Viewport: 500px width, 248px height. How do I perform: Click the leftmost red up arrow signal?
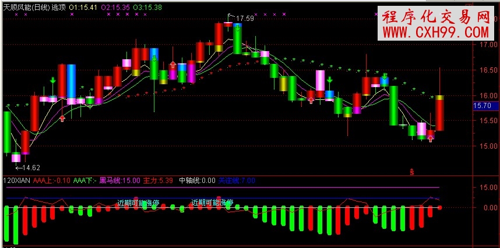point(62,118)
